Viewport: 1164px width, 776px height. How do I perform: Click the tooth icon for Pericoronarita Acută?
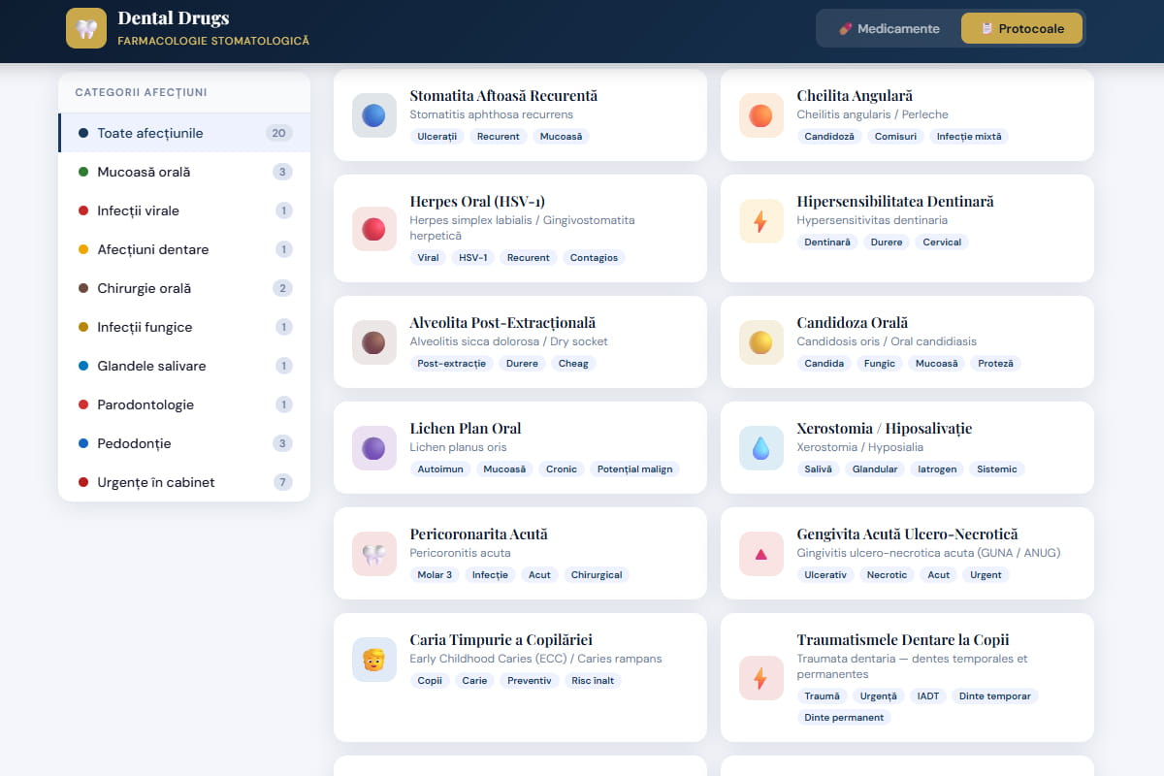pos(373,554)
